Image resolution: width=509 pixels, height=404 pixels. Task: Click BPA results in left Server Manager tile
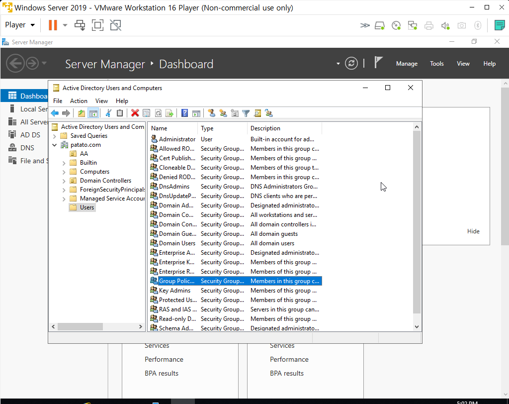pos(162,373)
